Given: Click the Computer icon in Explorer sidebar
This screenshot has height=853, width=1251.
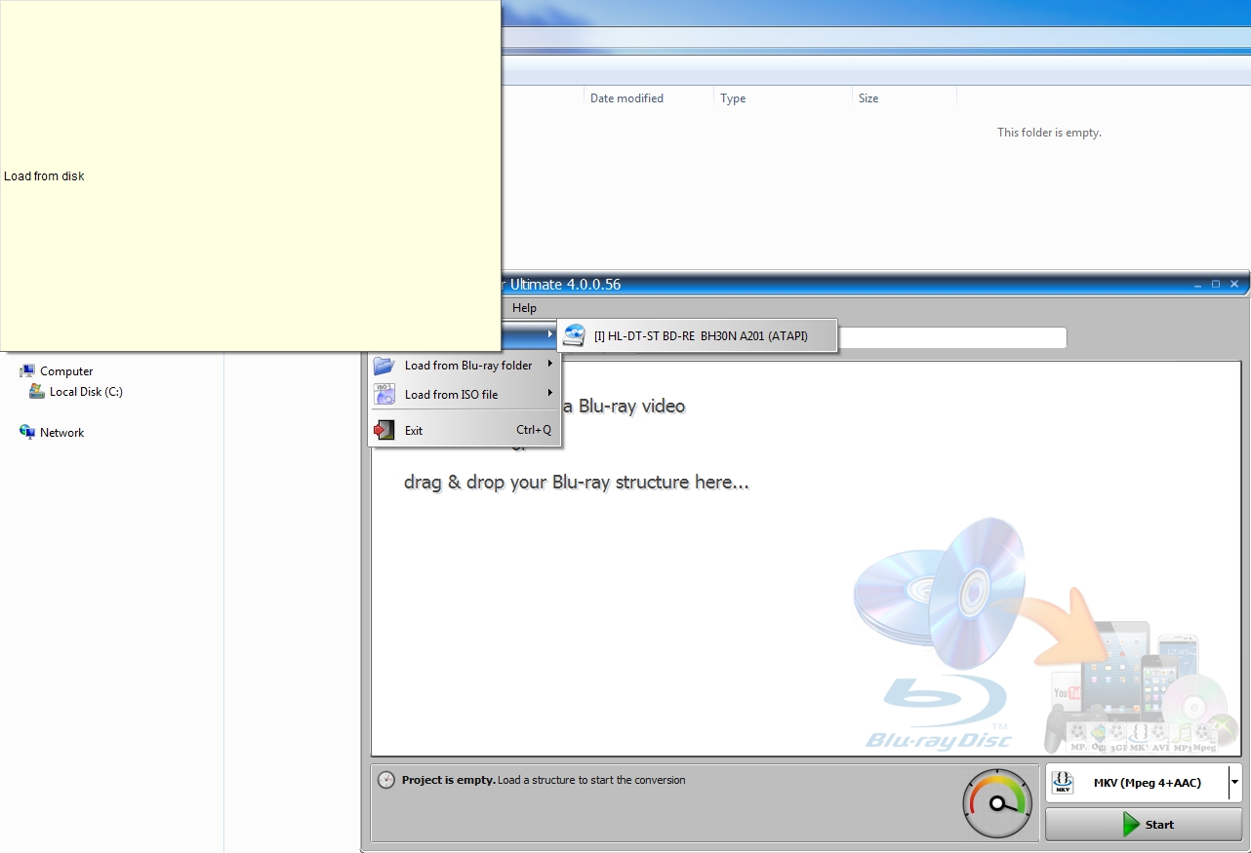Looking at the screenshot, I should (x=27, y=371).
